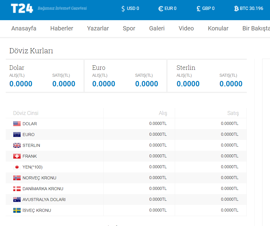This screenshot has height=226, width=270.
Task: Select the İSVEÇ KRONU table row
Action: coord(126,210)
